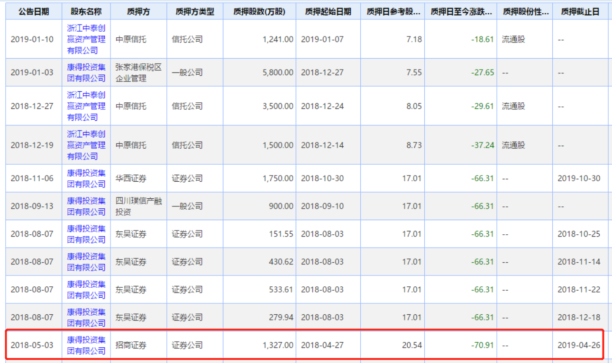Click the 公告日期 column header
Viewport: 612px width, 363px height.
(x=34, y=12)
